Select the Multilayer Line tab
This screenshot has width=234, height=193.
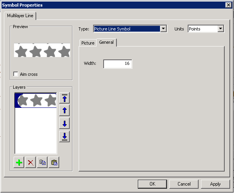20,16
